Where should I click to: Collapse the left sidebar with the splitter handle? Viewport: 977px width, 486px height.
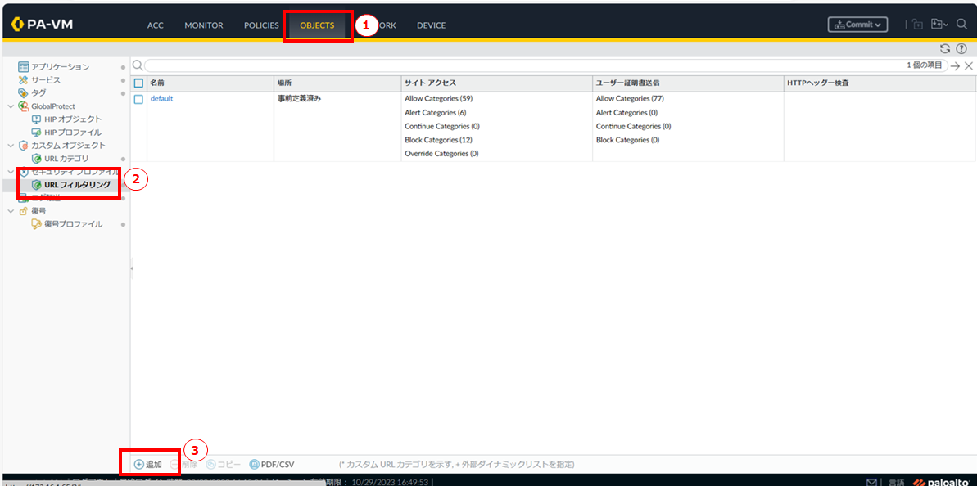(x=132, y=268)
